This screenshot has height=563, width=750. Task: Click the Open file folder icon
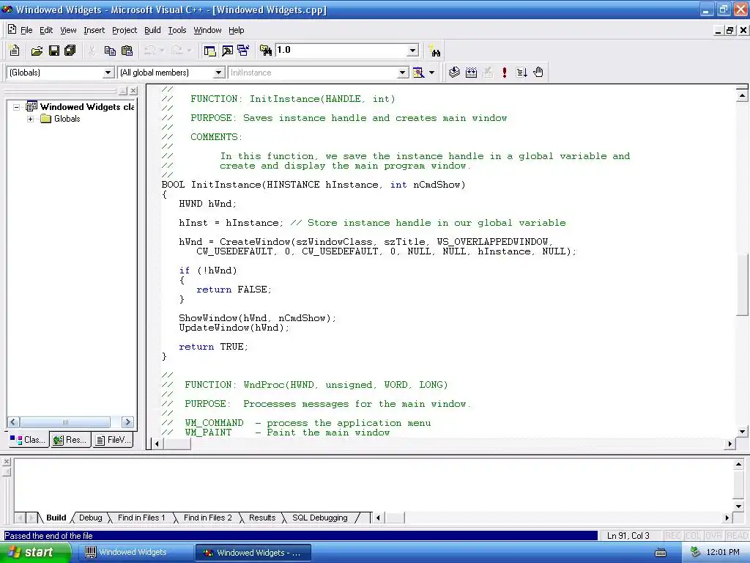tap(37, 51)
